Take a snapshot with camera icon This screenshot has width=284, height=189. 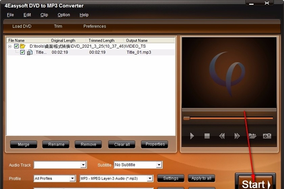[x=267, y=136]
